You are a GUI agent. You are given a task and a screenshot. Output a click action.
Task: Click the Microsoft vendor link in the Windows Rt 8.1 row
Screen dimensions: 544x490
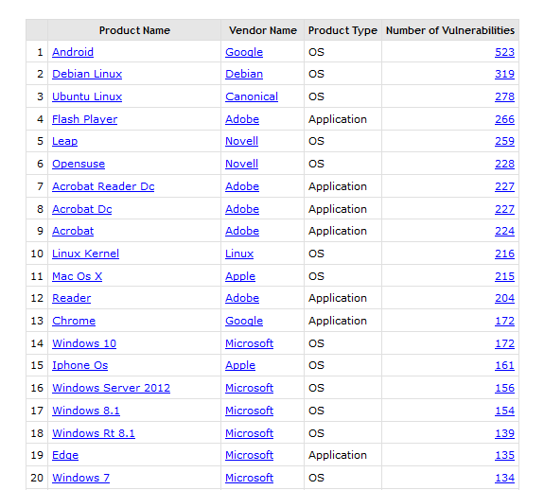(x=250, y=433)
